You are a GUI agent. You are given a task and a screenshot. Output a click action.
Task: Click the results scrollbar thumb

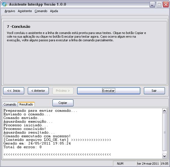click(164, 132)
